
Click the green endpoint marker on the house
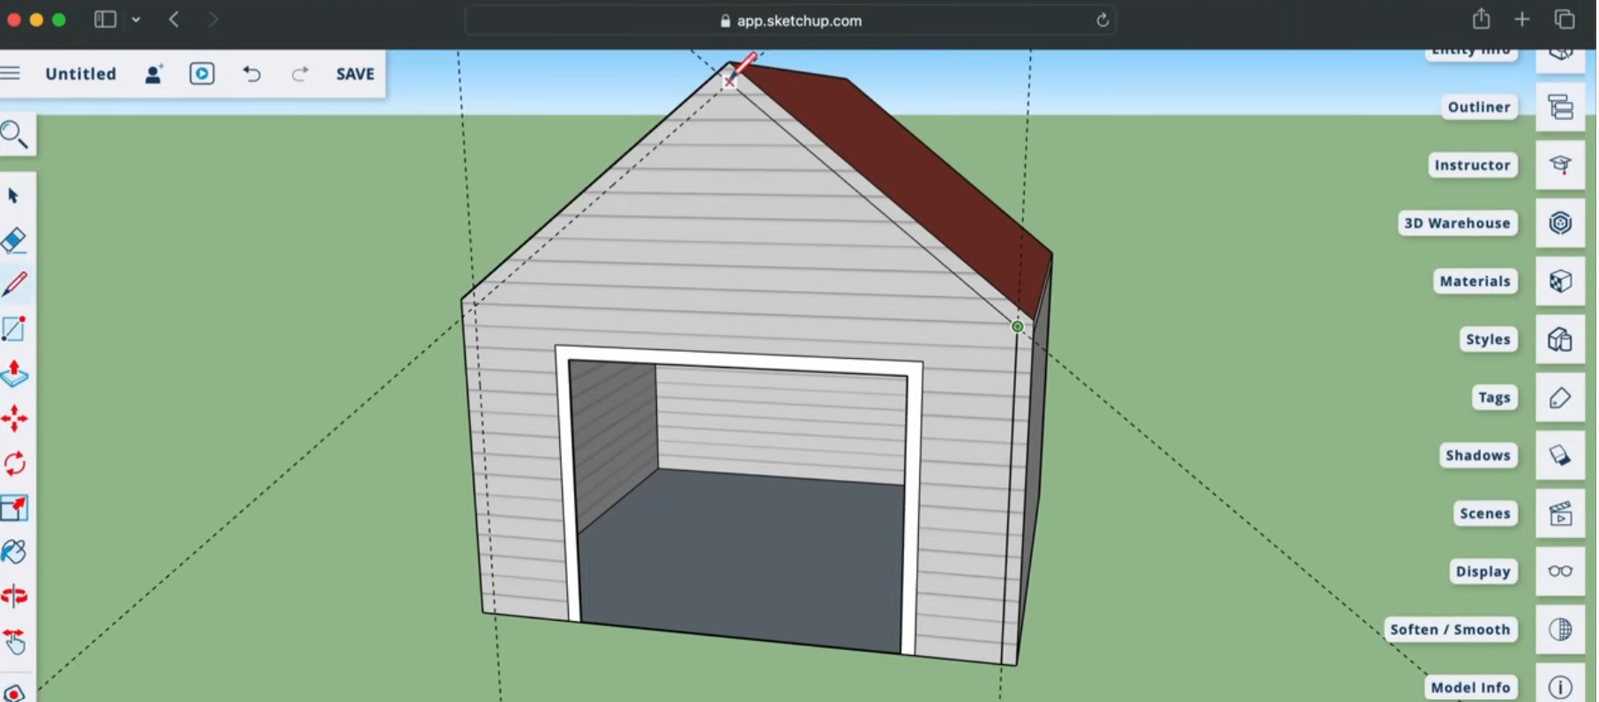point(1017,326)
